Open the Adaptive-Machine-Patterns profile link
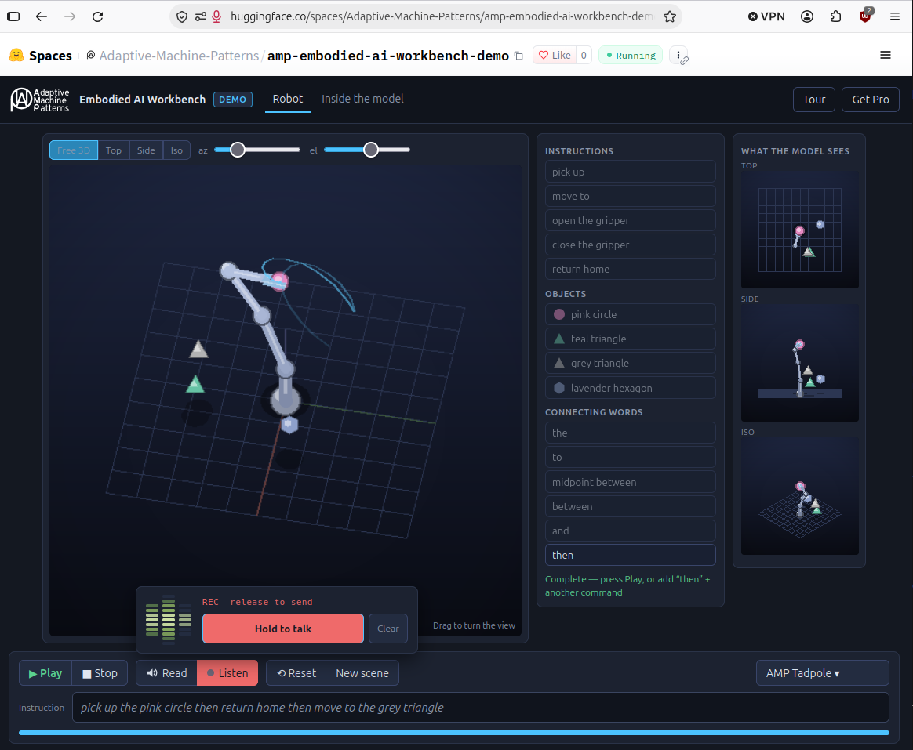This screenshot has width=913, height=750. click(179, 56)
